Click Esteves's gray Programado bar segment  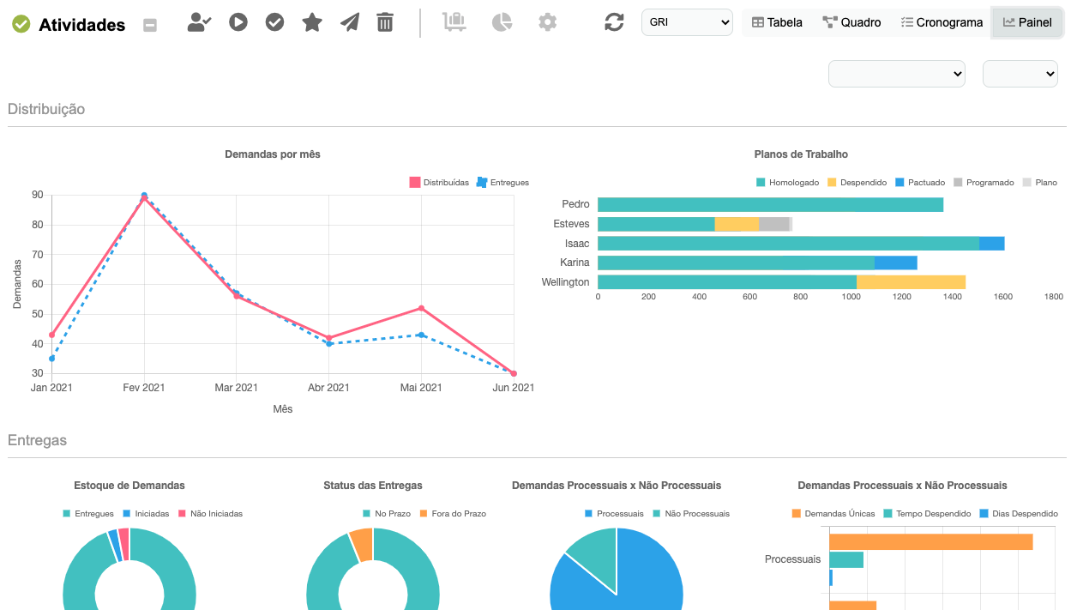pos(773,224)
